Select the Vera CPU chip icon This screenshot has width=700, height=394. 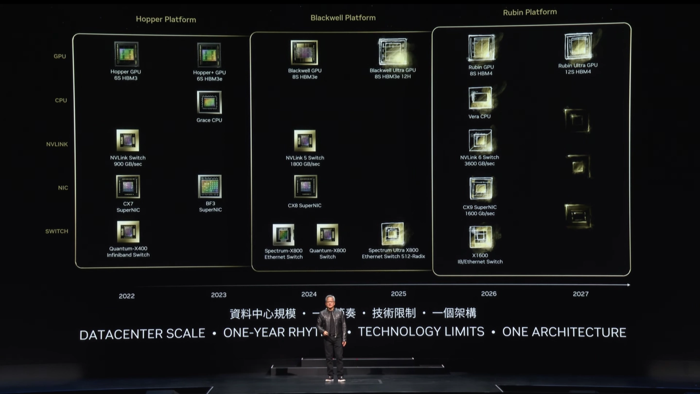tap(480, 97)
